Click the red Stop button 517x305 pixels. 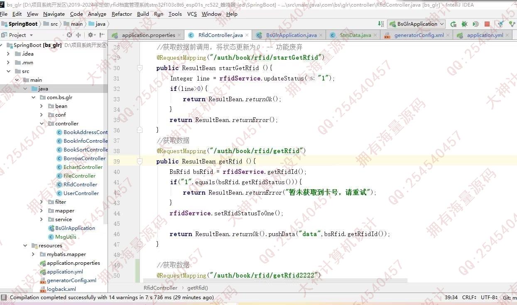click(x=487, y=24)
